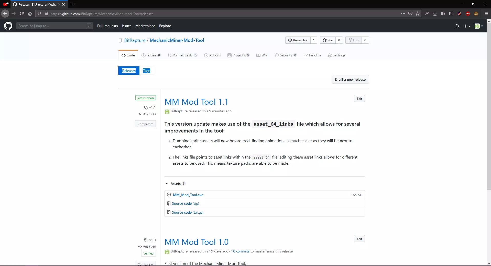This screenshot has height=266, width=491.
Task: Go back with the browser back arrow
Action: (x=5, y=14)
